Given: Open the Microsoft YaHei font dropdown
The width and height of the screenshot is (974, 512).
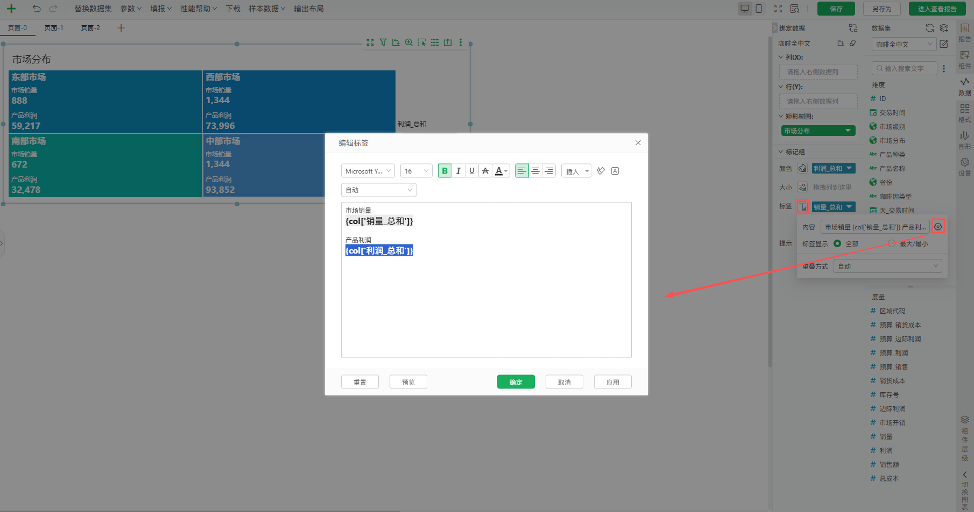Looking at the screenshot, I should [x=368, y=171].
